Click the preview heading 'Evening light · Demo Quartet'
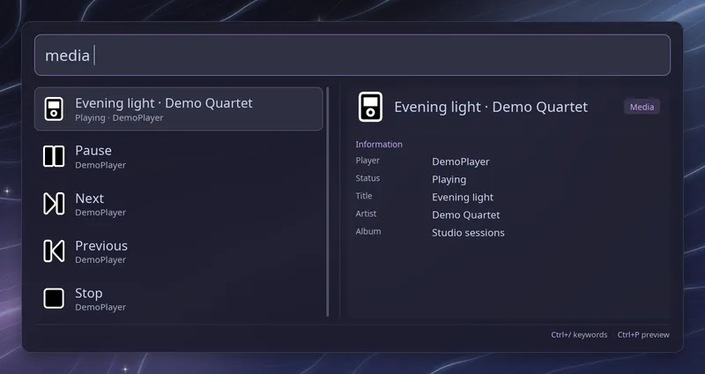The width and height of the screenshot is (705, 374). coord(491,107)
